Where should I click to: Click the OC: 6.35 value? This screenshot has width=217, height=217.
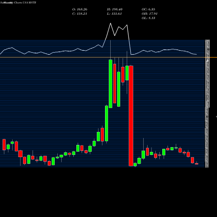tap(148, 10)
